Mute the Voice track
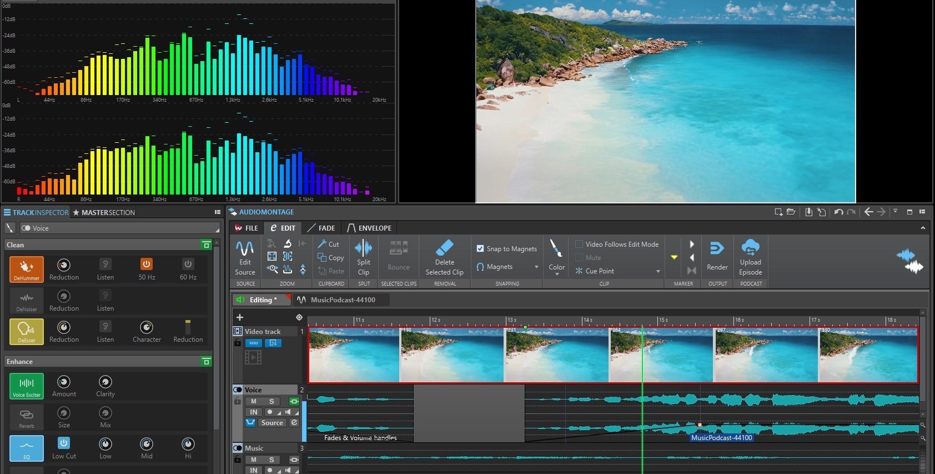 click(x=254, y=401)
